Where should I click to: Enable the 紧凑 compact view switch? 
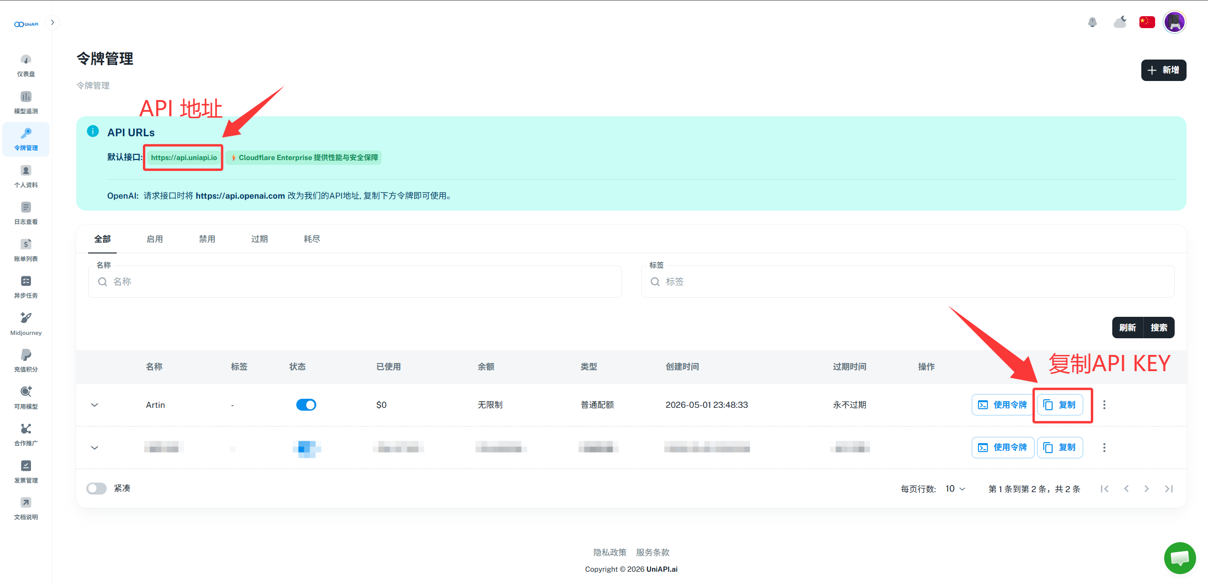(x=96, y=489)
